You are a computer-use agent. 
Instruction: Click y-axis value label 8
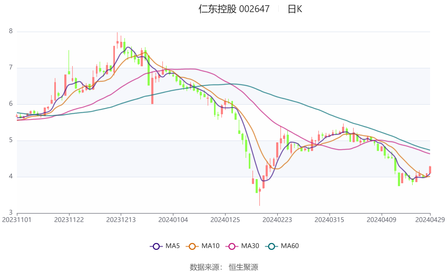click(x=11, y=31)
